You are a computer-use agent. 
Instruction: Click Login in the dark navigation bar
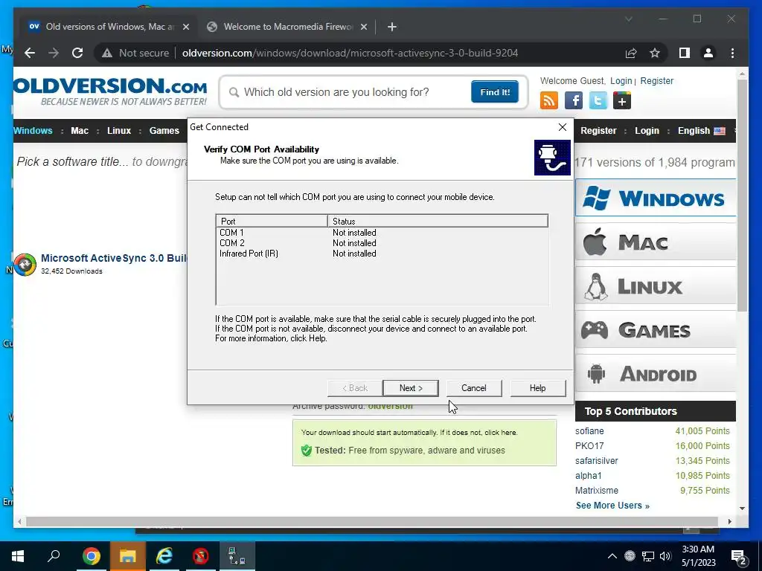click(647, 131)
